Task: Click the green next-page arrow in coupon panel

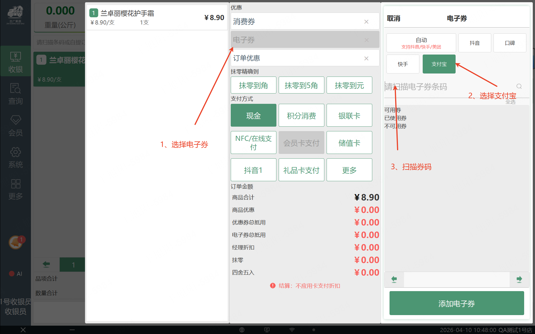Action: pos(519,279)
